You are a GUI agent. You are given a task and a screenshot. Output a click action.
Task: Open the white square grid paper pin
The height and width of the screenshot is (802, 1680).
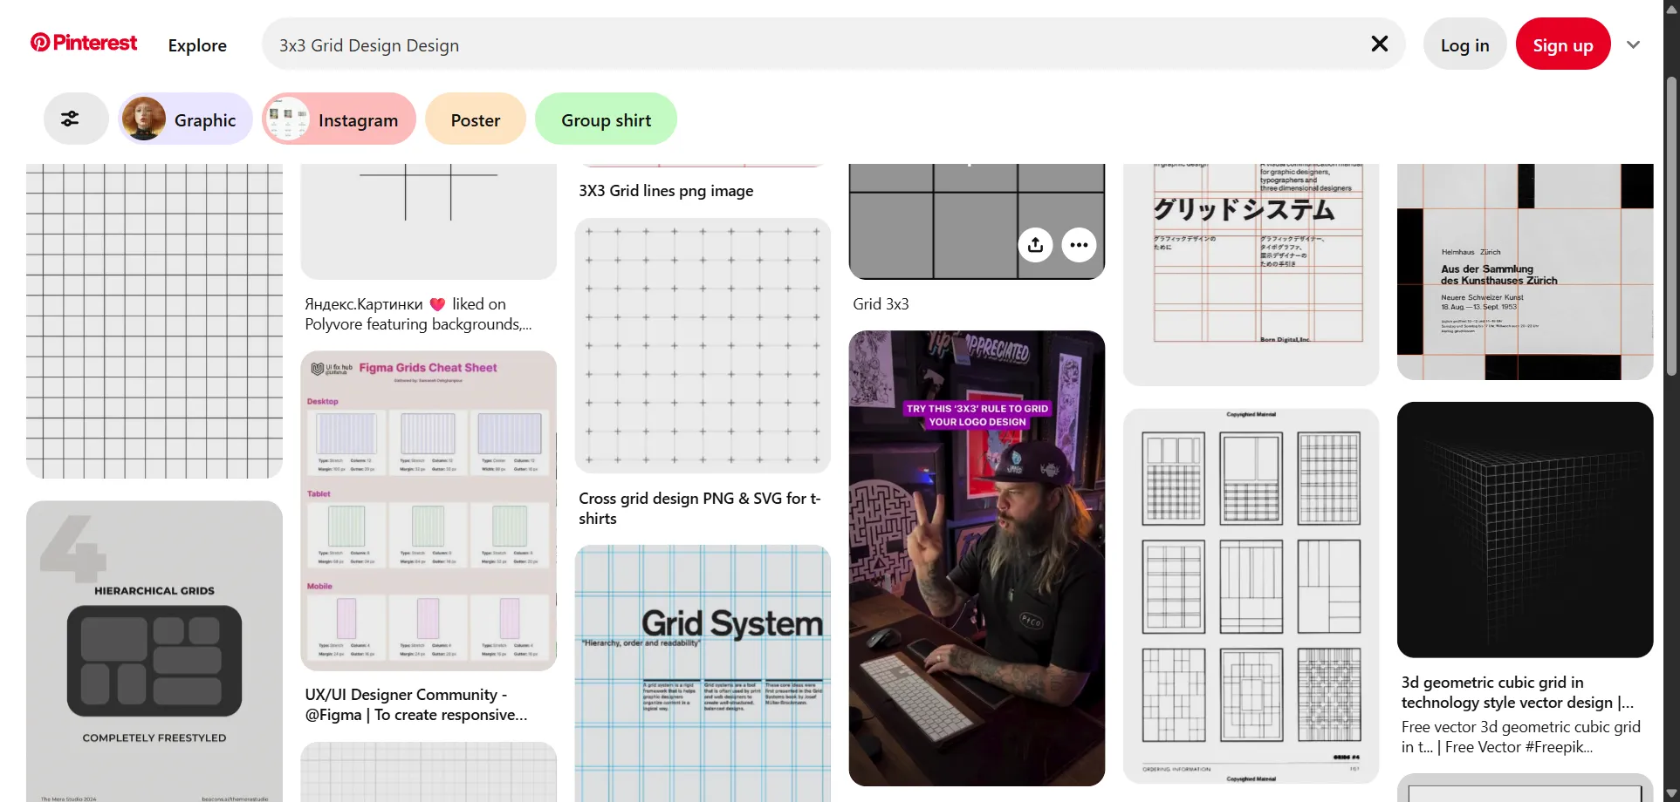[x=154, y=321]
